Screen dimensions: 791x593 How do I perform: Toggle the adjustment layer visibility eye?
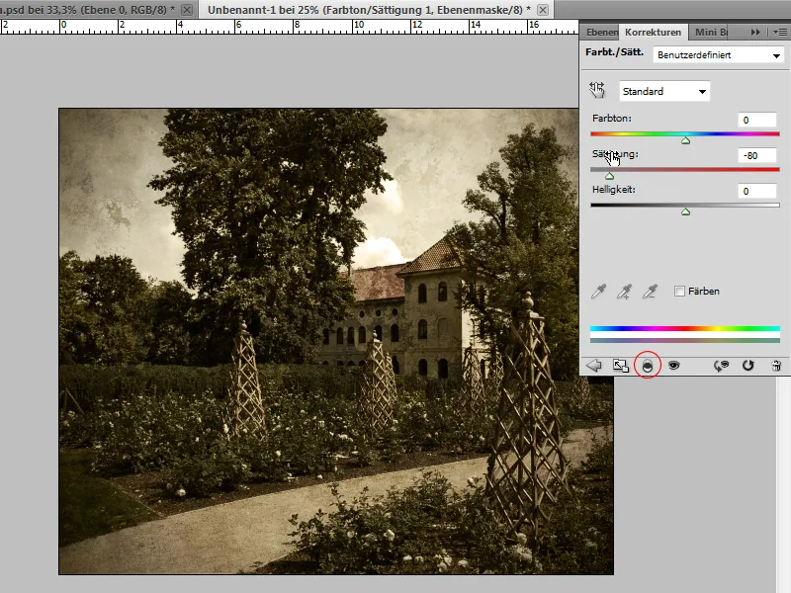(x=672, y=365)
